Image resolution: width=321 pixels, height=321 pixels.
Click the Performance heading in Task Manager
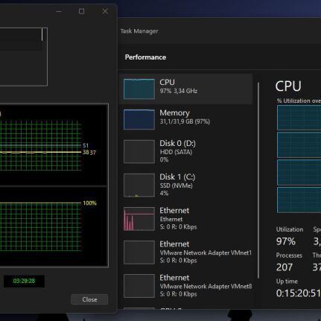point(145,57)
